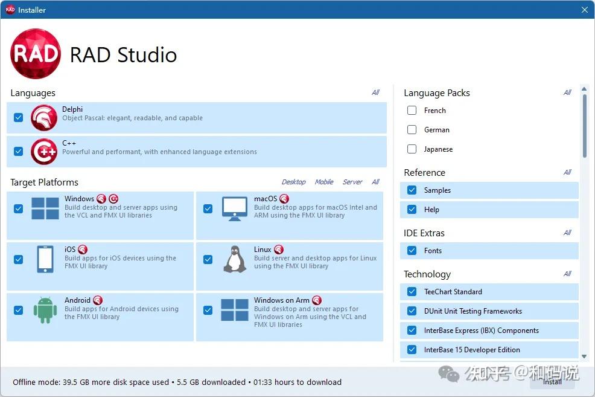Screen dimensions: 595x397
Task: Click the macOS monitor icon
Action: tap(235, 208)
